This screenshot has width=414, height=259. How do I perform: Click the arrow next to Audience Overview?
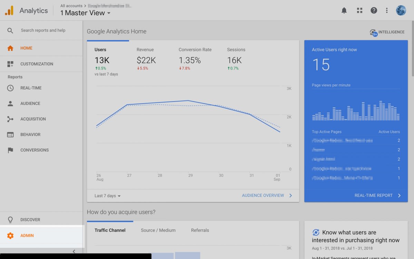290,195
